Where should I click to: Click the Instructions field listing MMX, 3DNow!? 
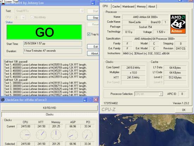tap(154, 54)
